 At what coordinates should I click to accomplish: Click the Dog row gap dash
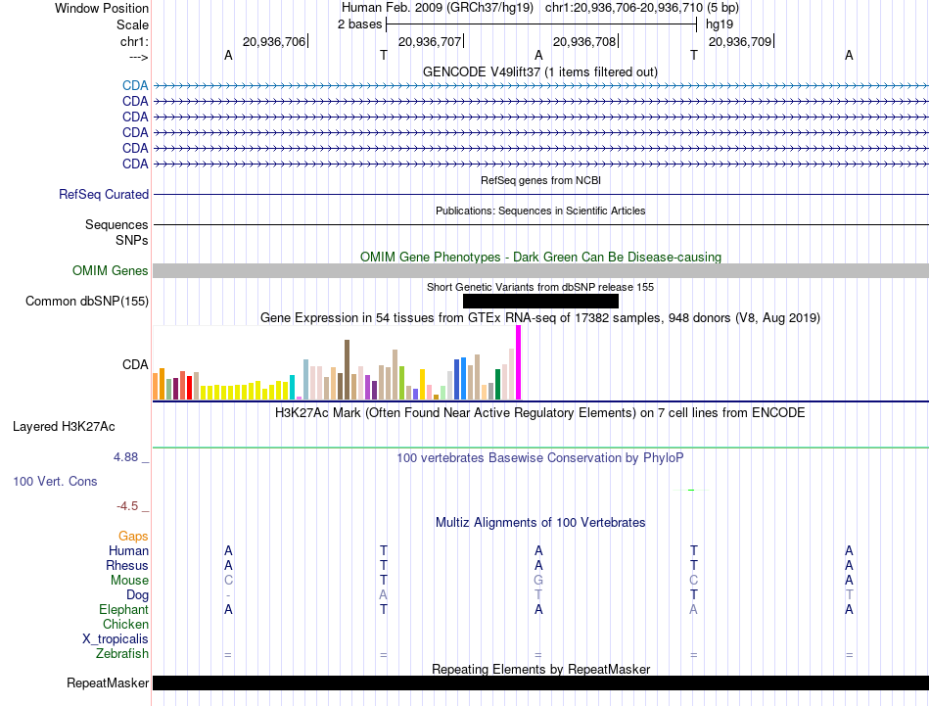tap(228, 595)
